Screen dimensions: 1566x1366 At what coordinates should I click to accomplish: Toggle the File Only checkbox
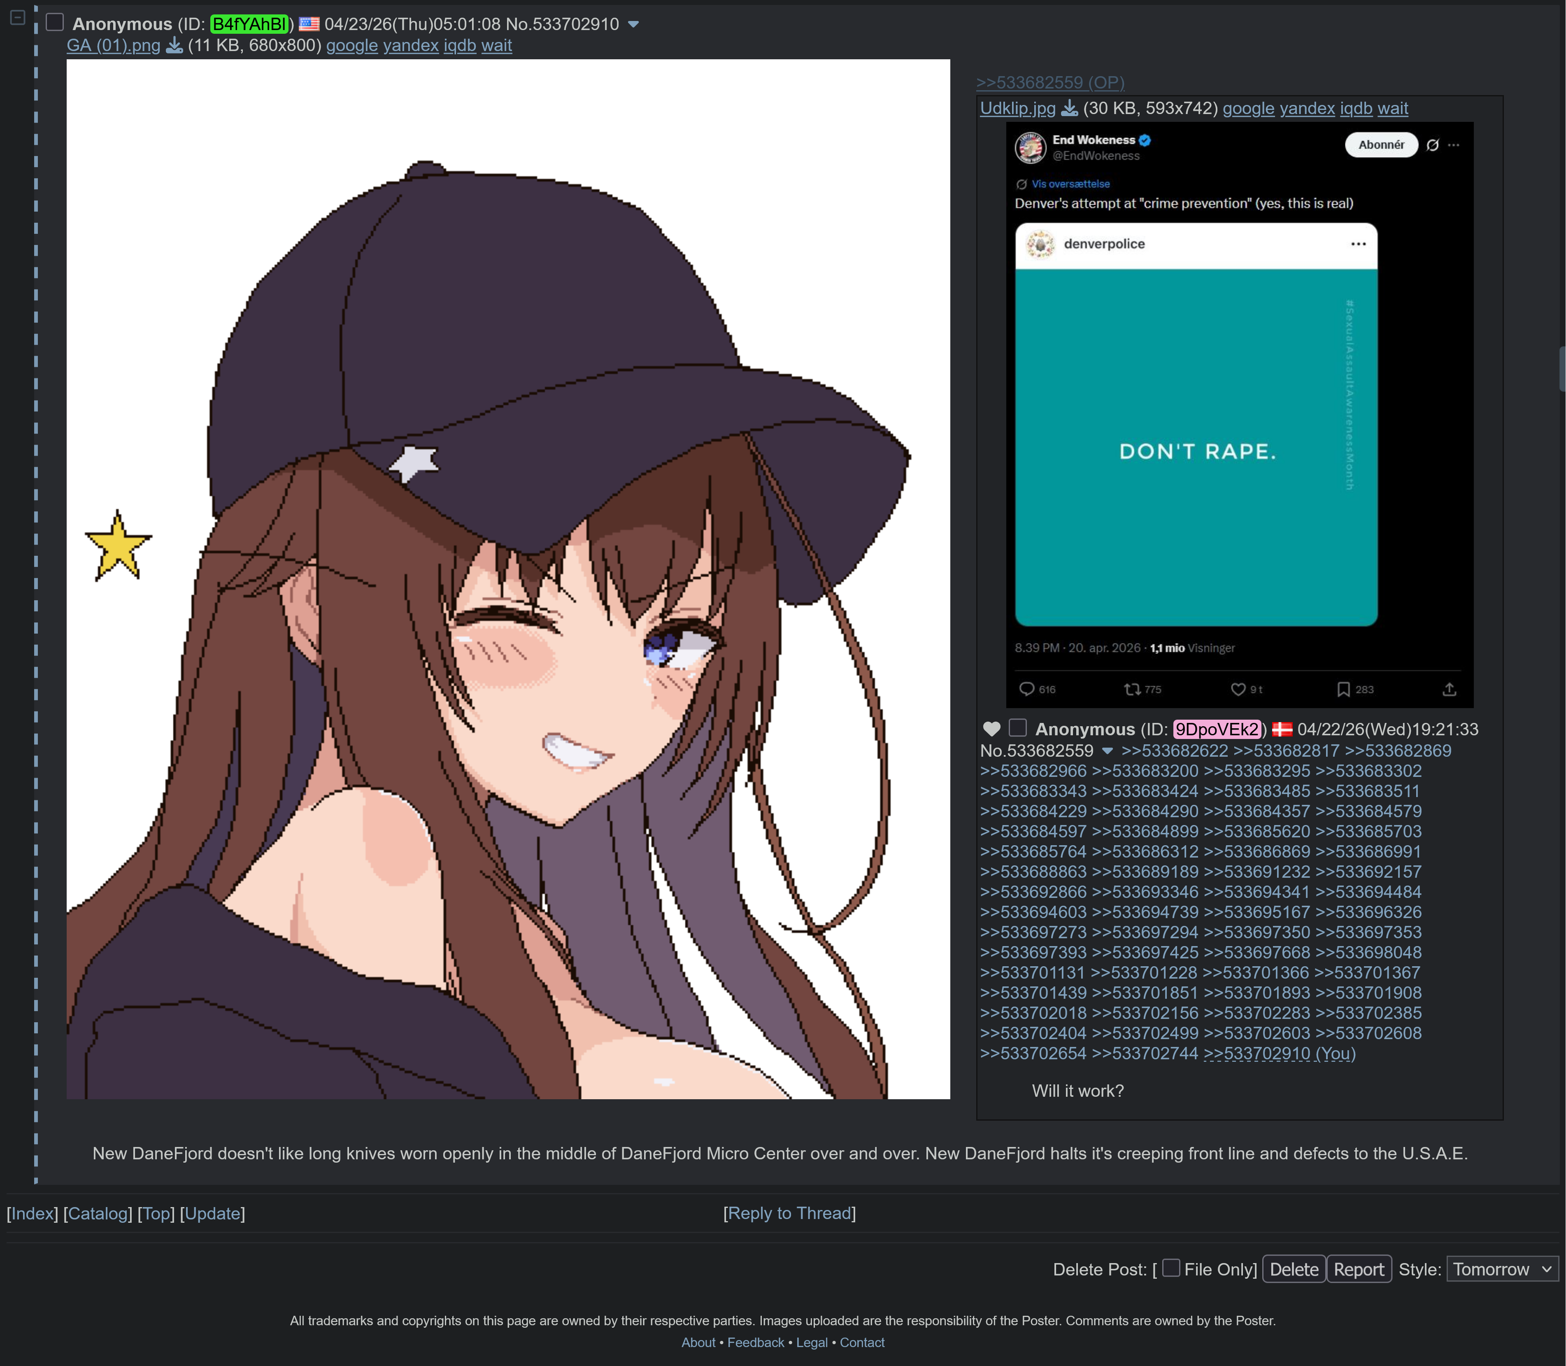coord(1171,1268)
